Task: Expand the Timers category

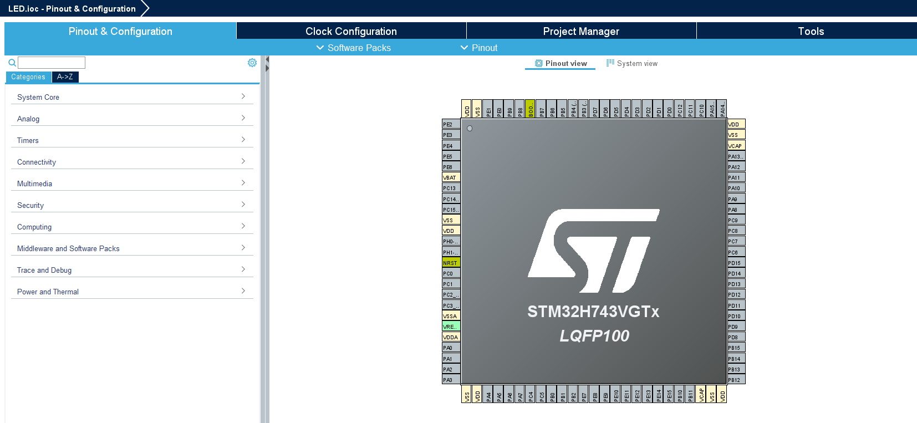Action: tap(132, 140)
